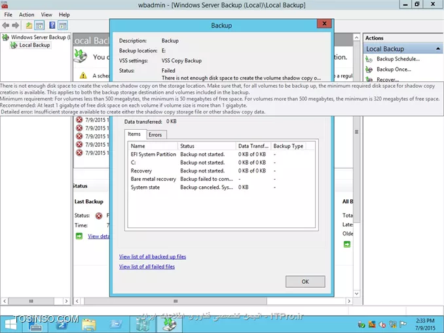Open the File menu
The image size is (444, 333).
pyautogui.click(x=9, y=14)
